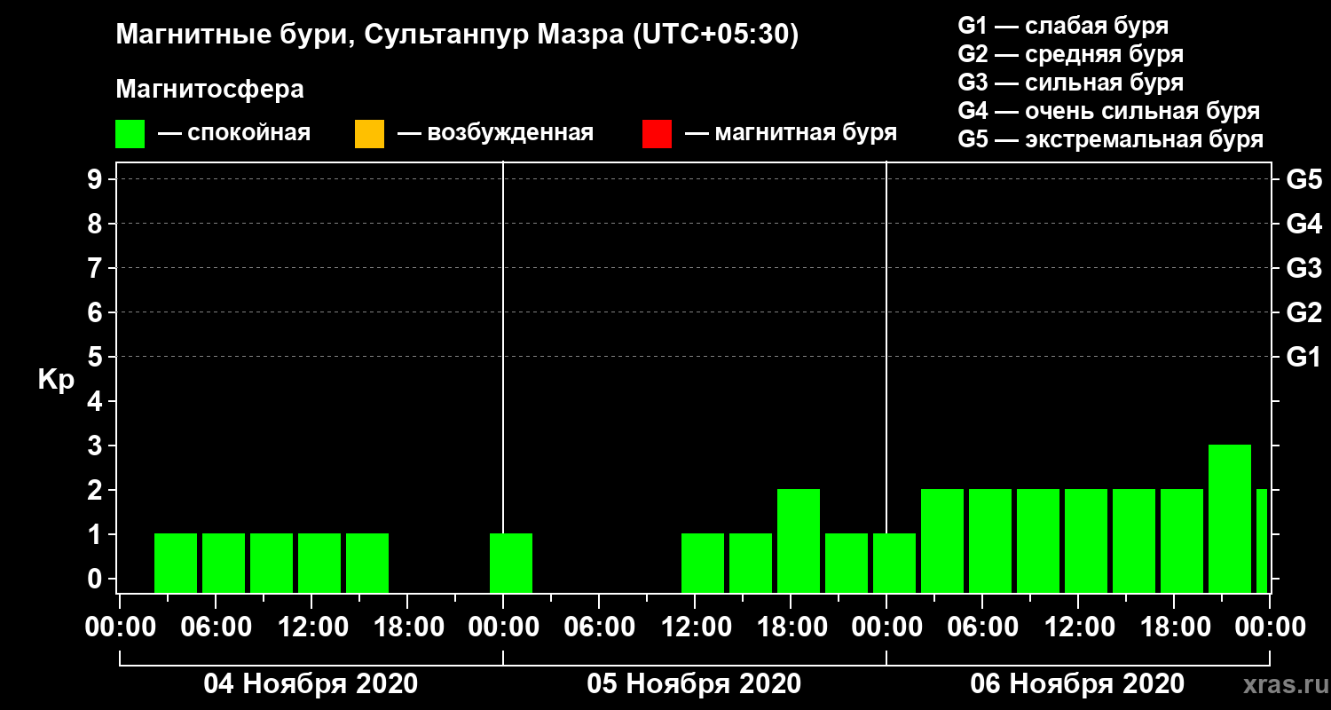Click the red 'магнитная буря' legend swatch
Image resolution: width=1331 pixels, height=710 pixels.
click(x=657, y=133)
